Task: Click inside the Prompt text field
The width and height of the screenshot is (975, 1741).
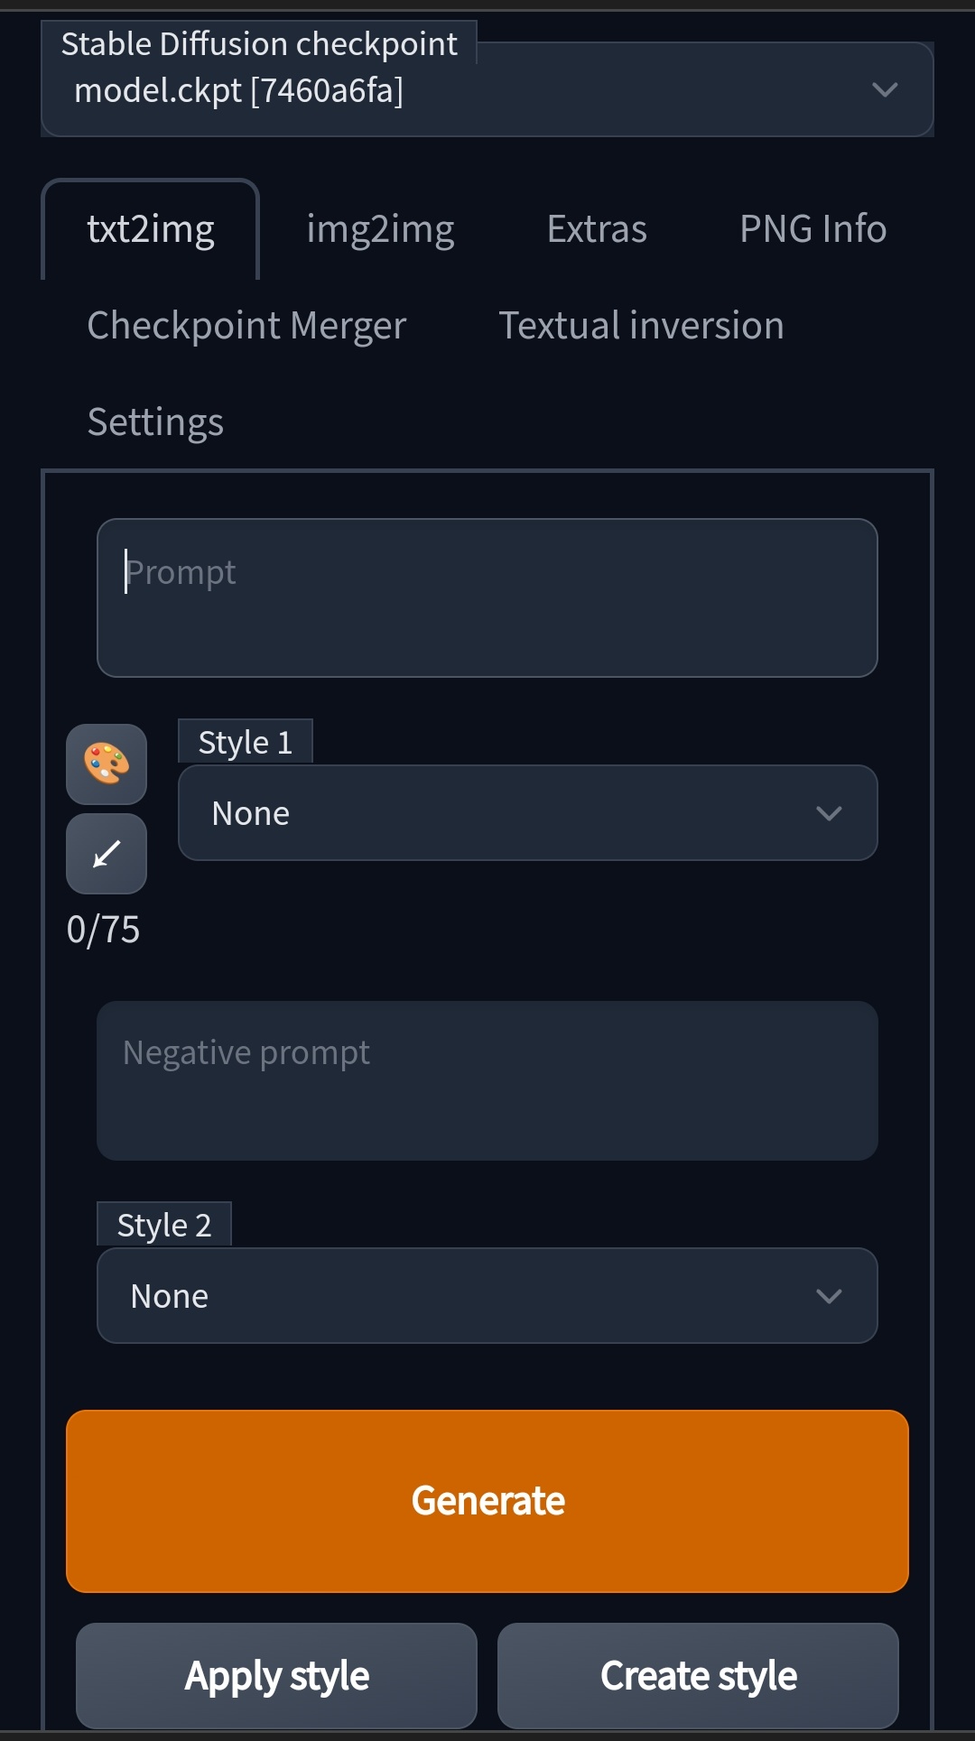Action: [487, 597]
